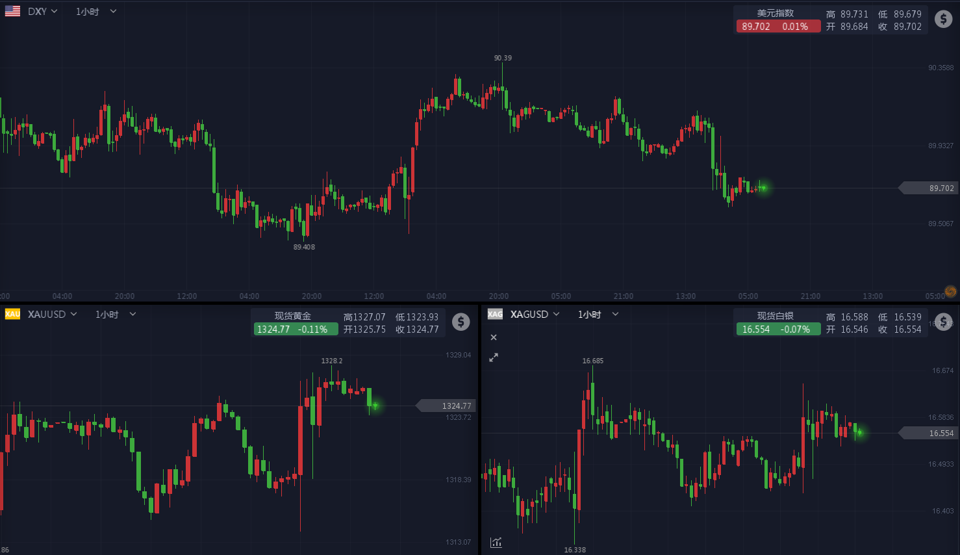960x555 pixels.
Task: Open the DXY symbol dropdown
Action: (x=43, y=11)
